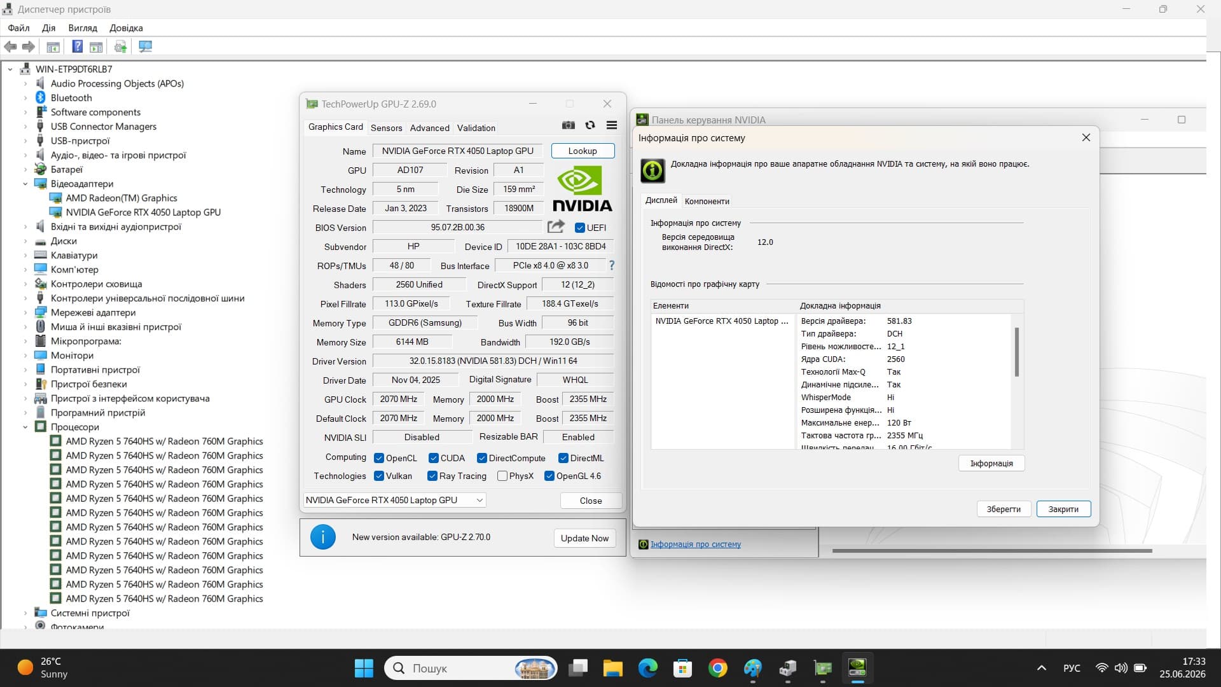Click the blue info icon in update notice
This screenshot has height=687, width=1221.
point(323,538)
